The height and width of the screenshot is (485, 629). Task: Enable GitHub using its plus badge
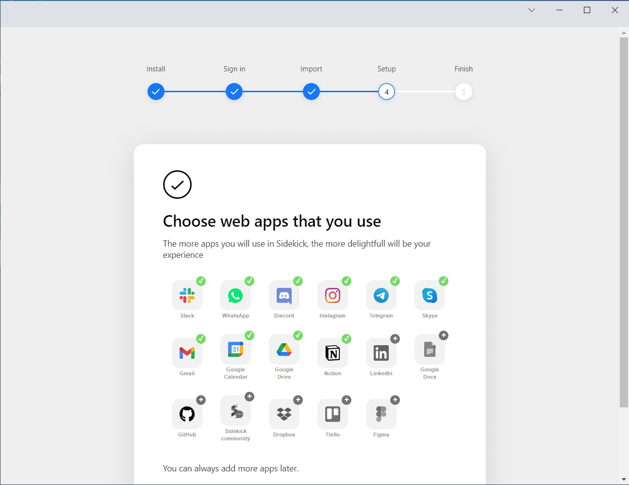201,400
